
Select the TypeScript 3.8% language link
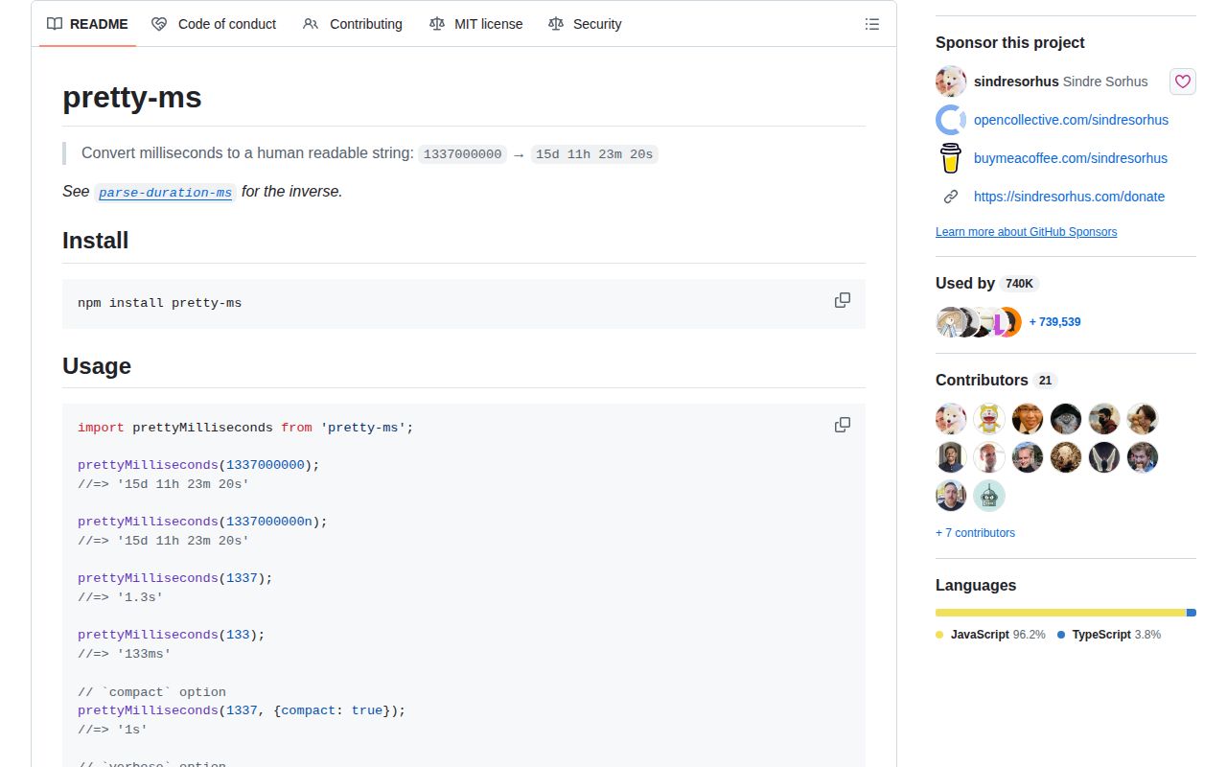click(1109, 635)
